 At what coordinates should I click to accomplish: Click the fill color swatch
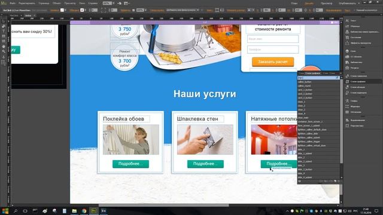tap(62, 10)
